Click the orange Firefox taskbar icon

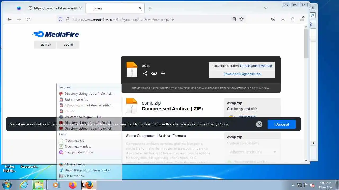[x=73, y=185]
